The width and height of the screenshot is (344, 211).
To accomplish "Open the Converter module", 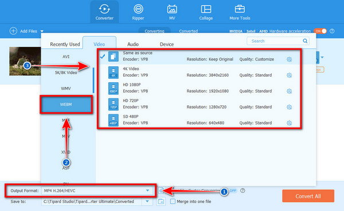I will click(104, 12).
